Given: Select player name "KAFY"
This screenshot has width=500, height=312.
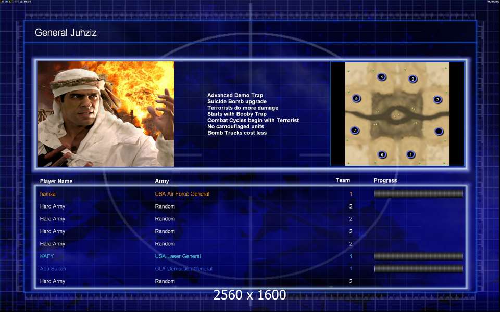Looking at the screenshot, I should pyautogui.click(x=47, y=256).
